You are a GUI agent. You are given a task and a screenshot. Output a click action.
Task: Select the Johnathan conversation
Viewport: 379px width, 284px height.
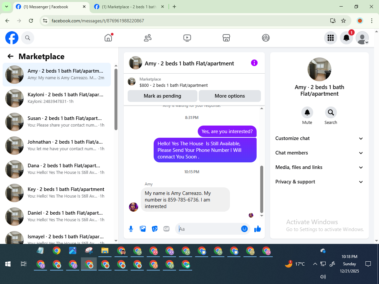(x=57, y=145)
